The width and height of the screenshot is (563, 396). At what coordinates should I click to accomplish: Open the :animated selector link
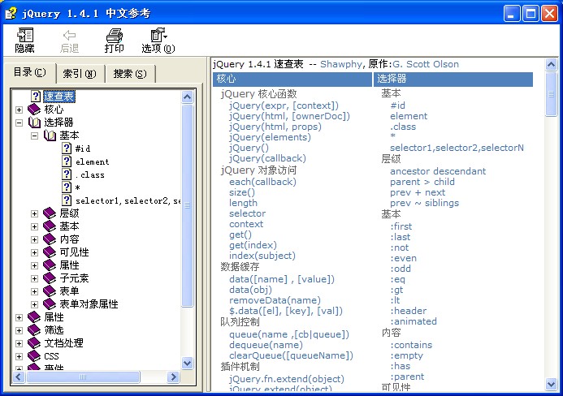(x=414, y=321)
